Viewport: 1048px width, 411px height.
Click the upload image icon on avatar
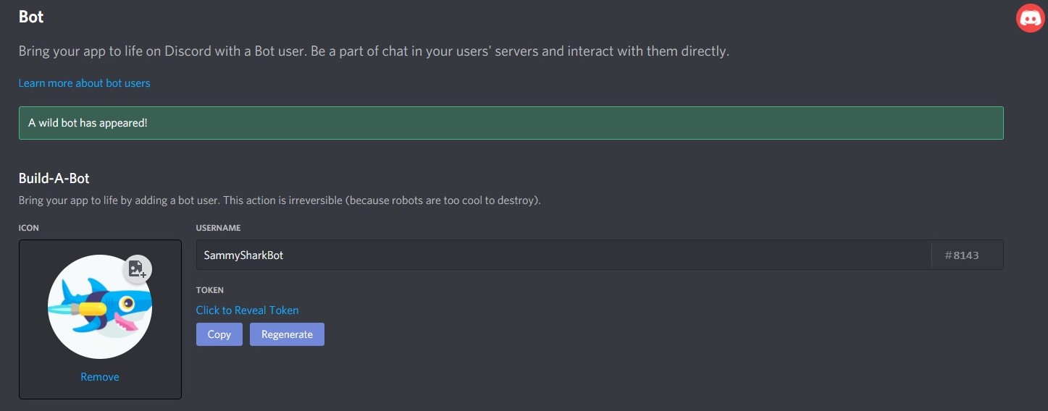pyautogui.click(x=137, y=269)
